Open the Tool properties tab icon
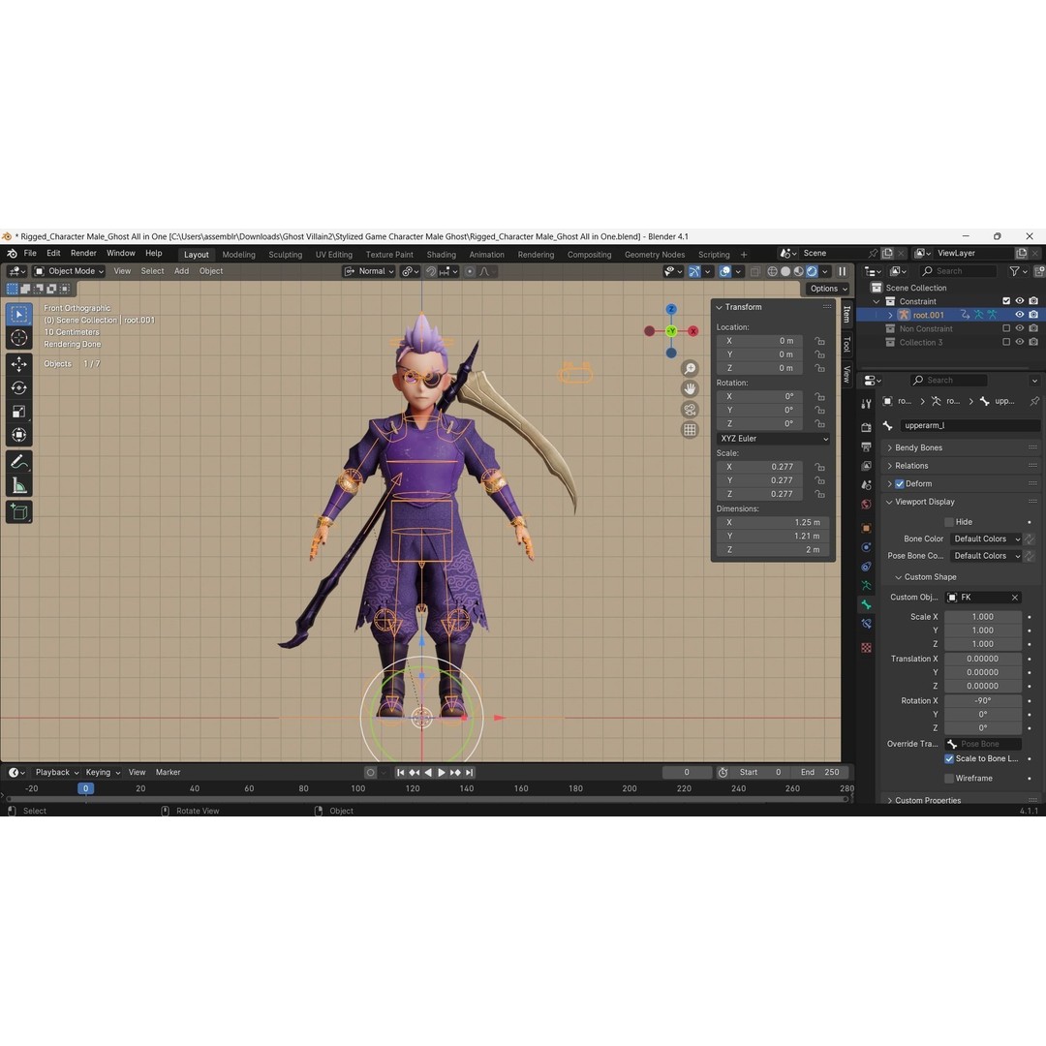Screen dimensions: 1046x1046 click(x=866, y=404)
